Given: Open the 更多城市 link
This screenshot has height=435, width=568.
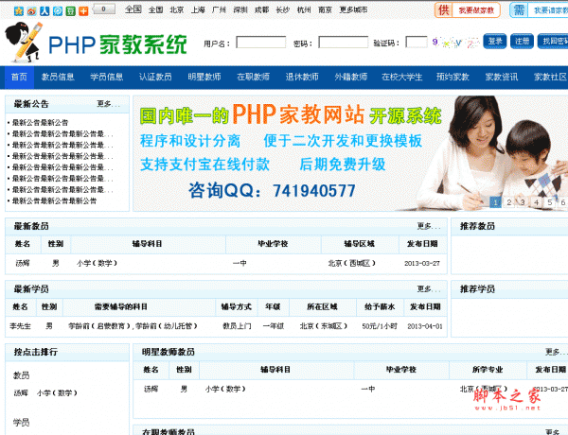Looking at the screenshot, I should (x=353, y=10).
